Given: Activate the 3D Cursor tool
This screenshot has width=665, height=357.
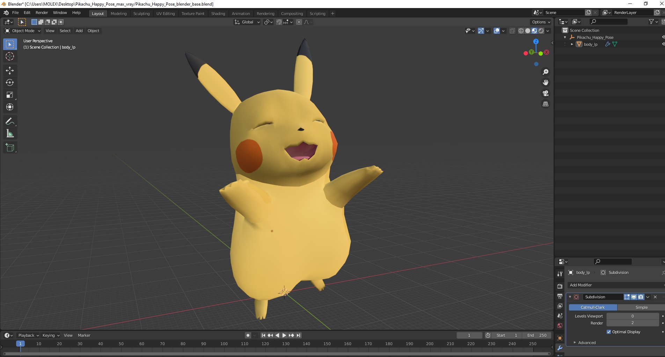Looking at the screenshot, I should 10,56.
